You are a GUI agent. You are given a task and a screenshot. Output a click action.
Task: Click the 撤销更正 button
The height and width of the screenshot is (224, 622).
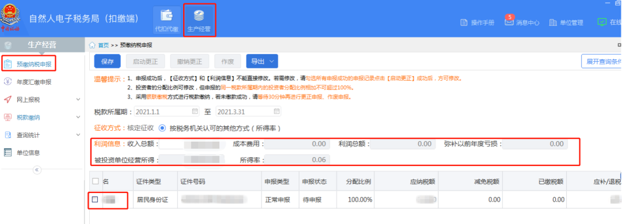point(189,62)
